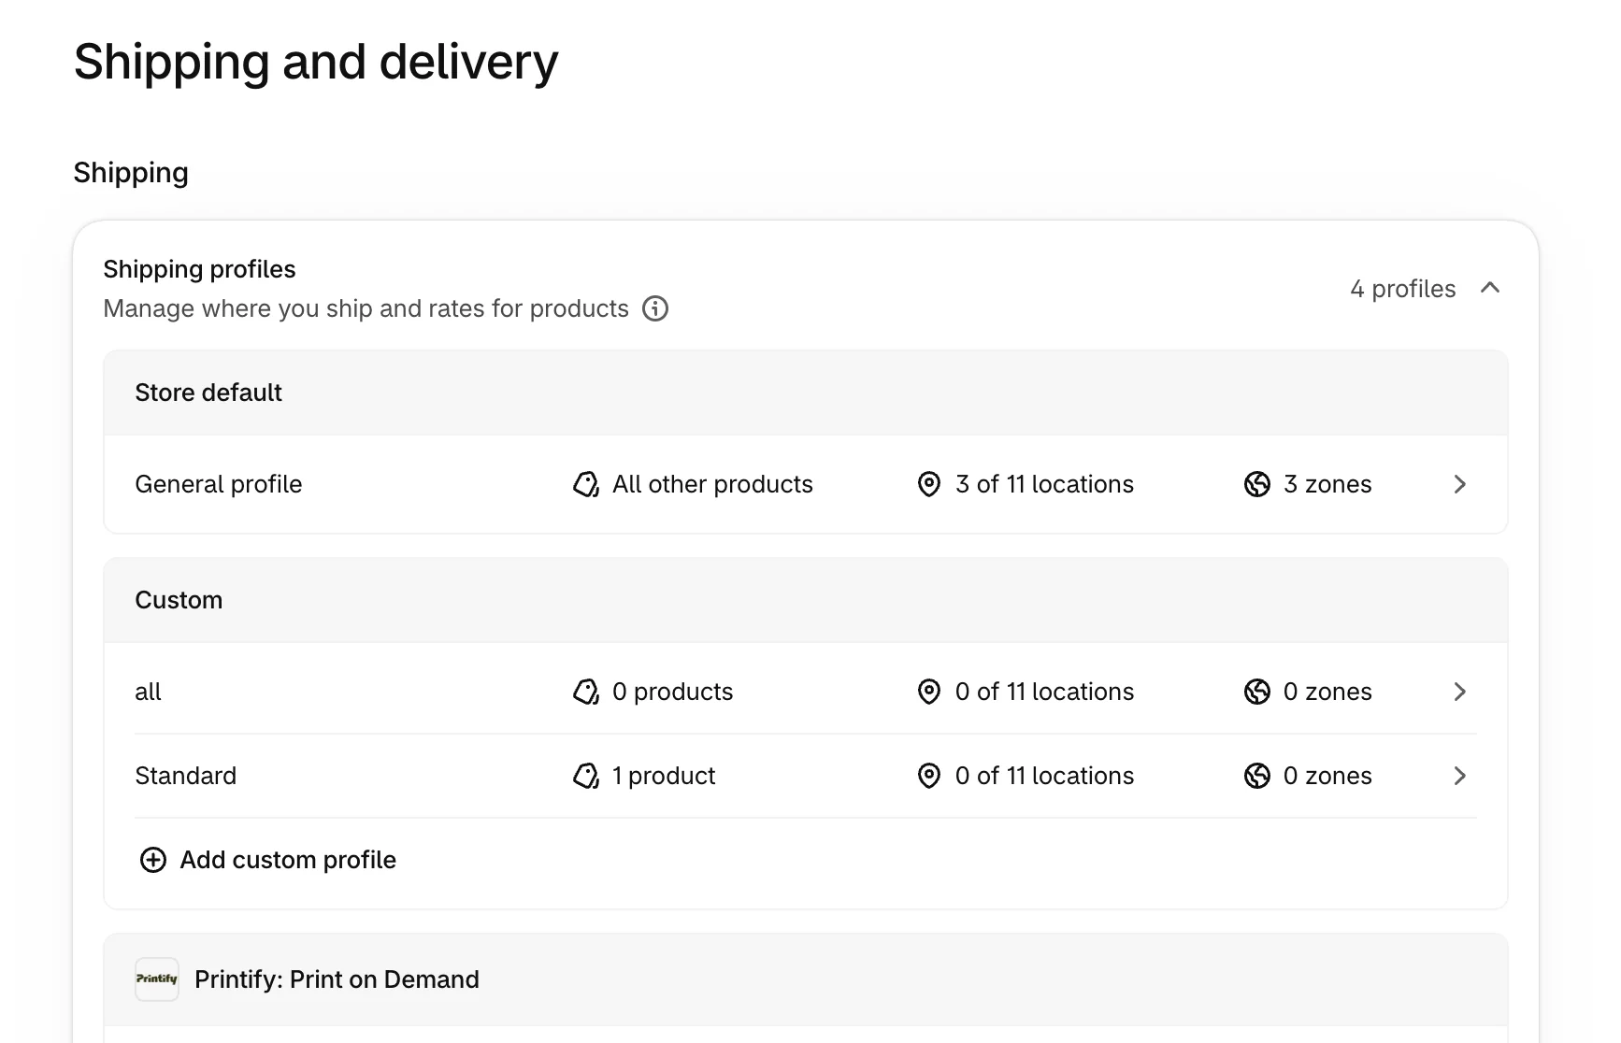Click the tag icon next to 1 product
The image size is (1621, 1043).
point(586,776)
